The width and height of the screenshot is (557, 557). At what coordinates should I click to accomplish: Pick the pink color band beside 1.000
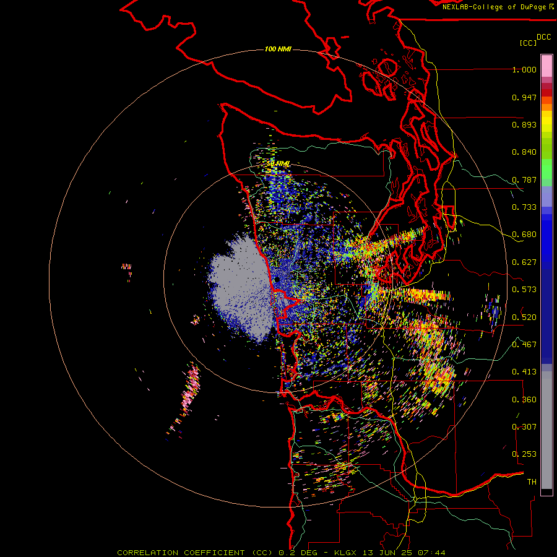coord(546,66)
